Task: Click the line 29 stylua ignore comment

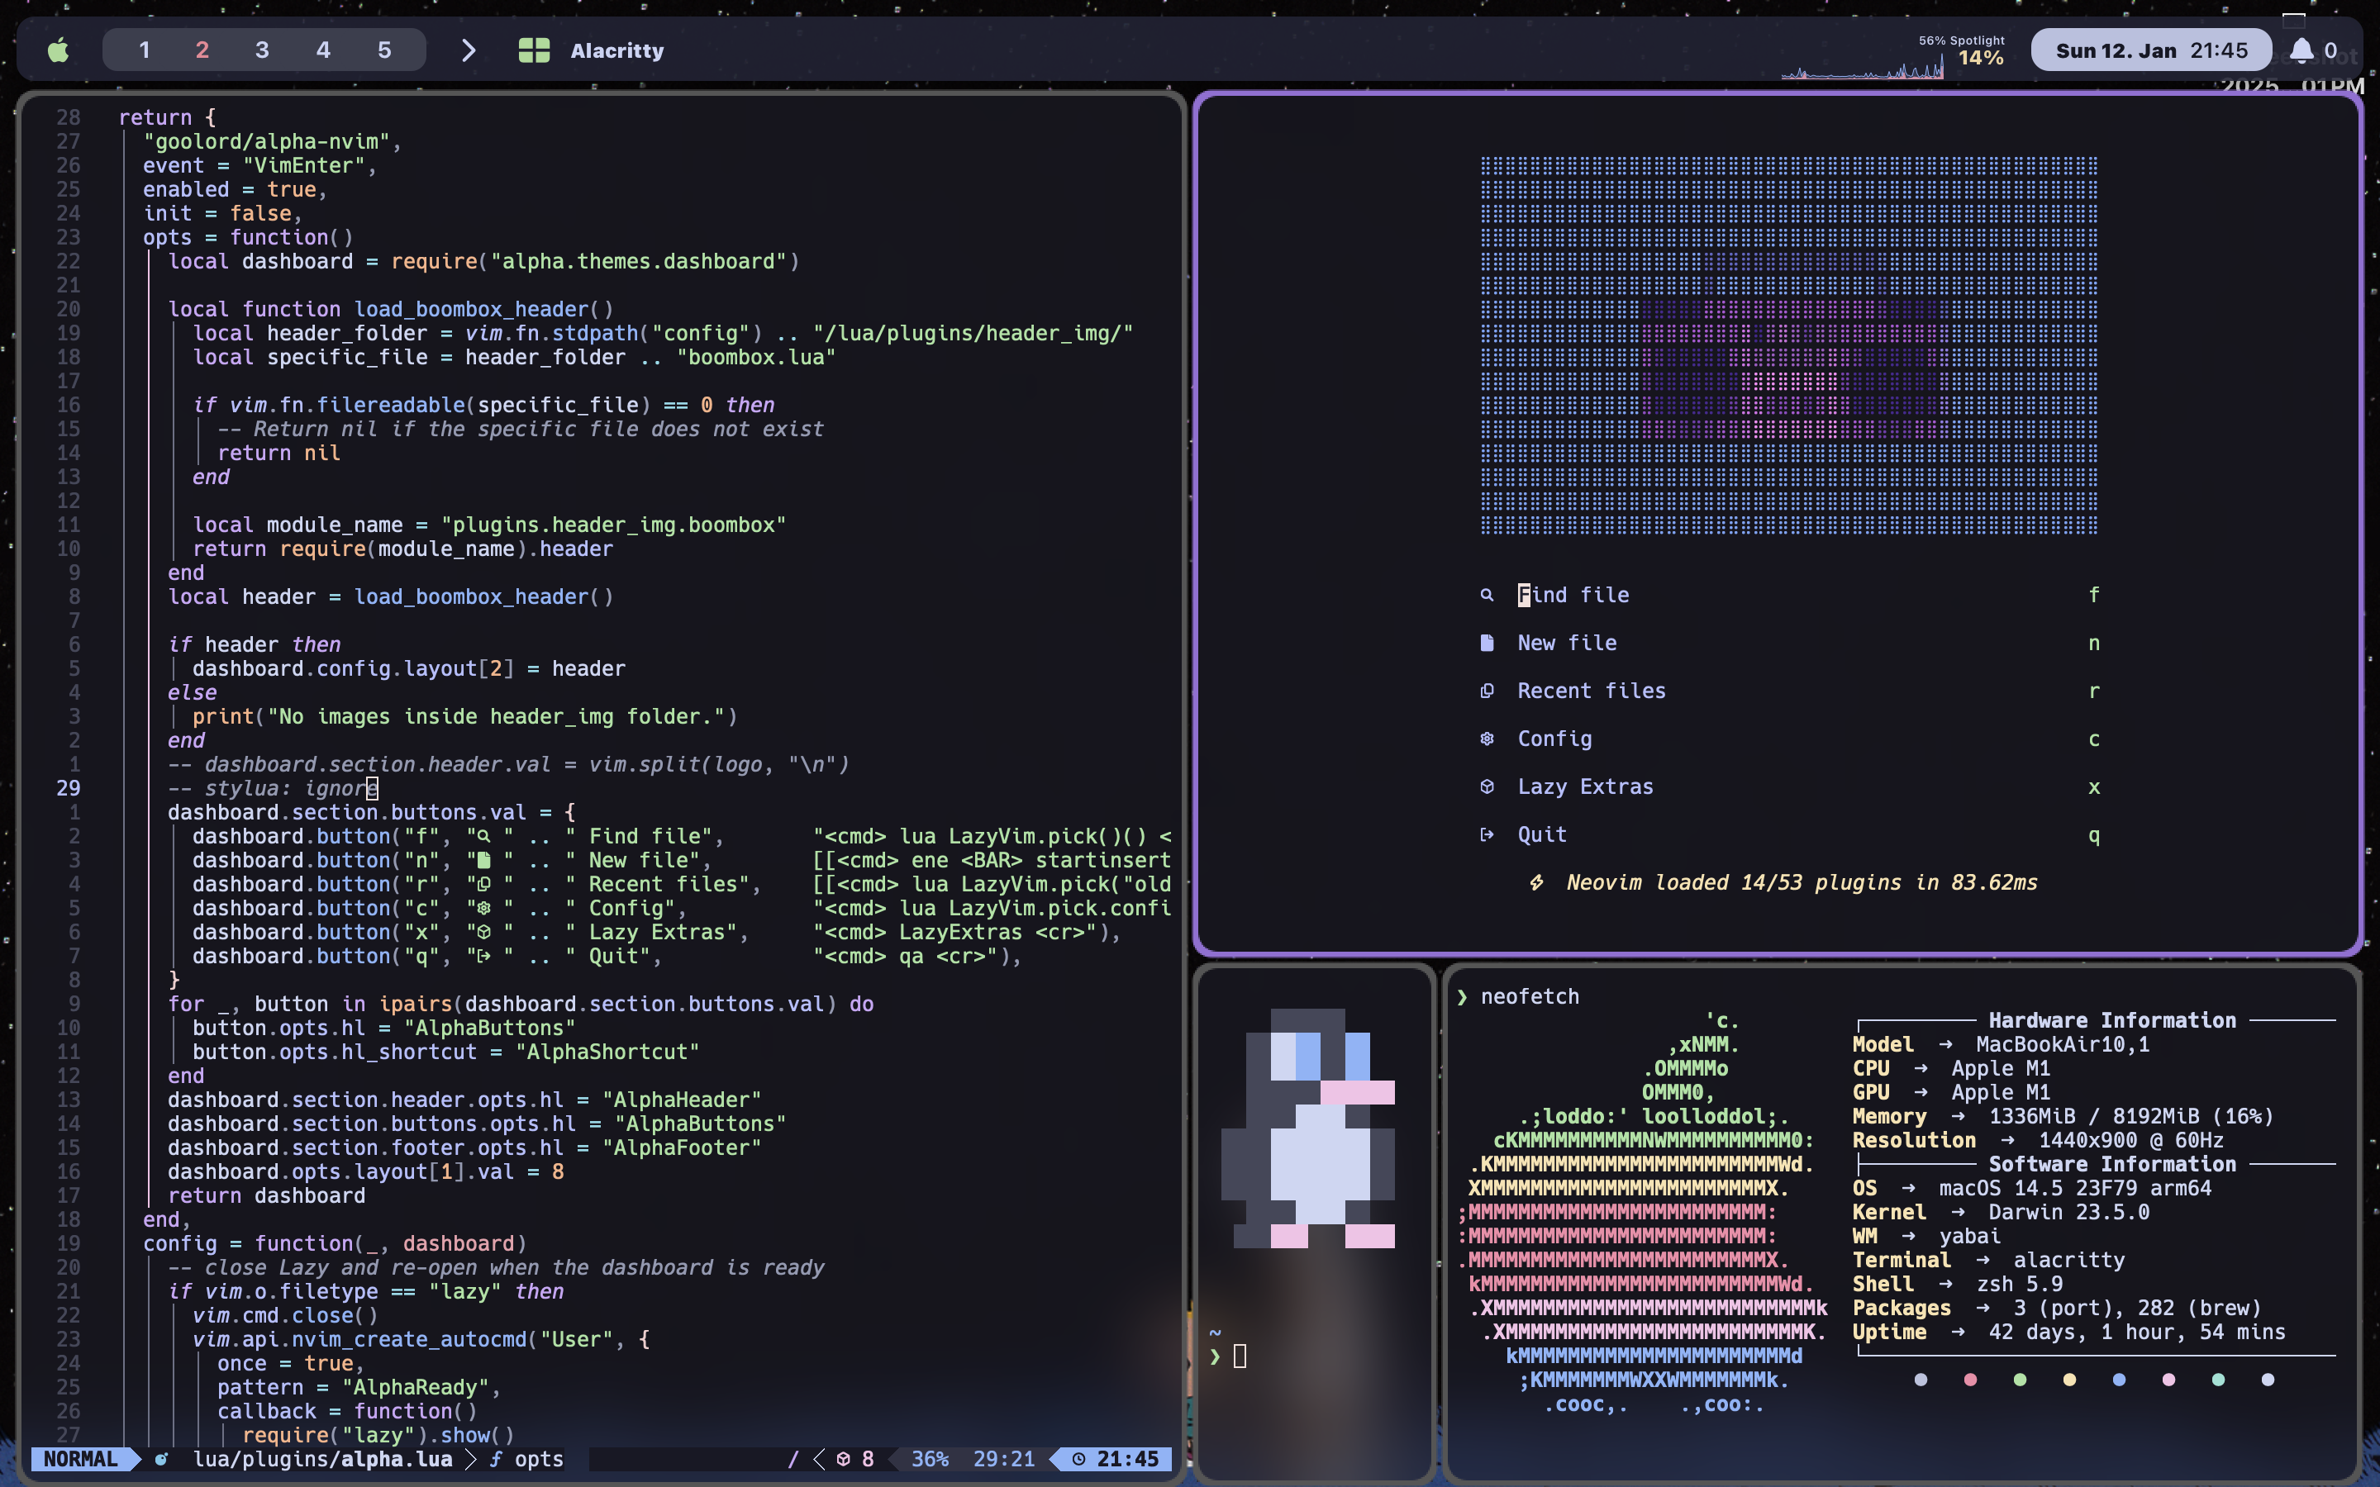Action: click(273, 789)
